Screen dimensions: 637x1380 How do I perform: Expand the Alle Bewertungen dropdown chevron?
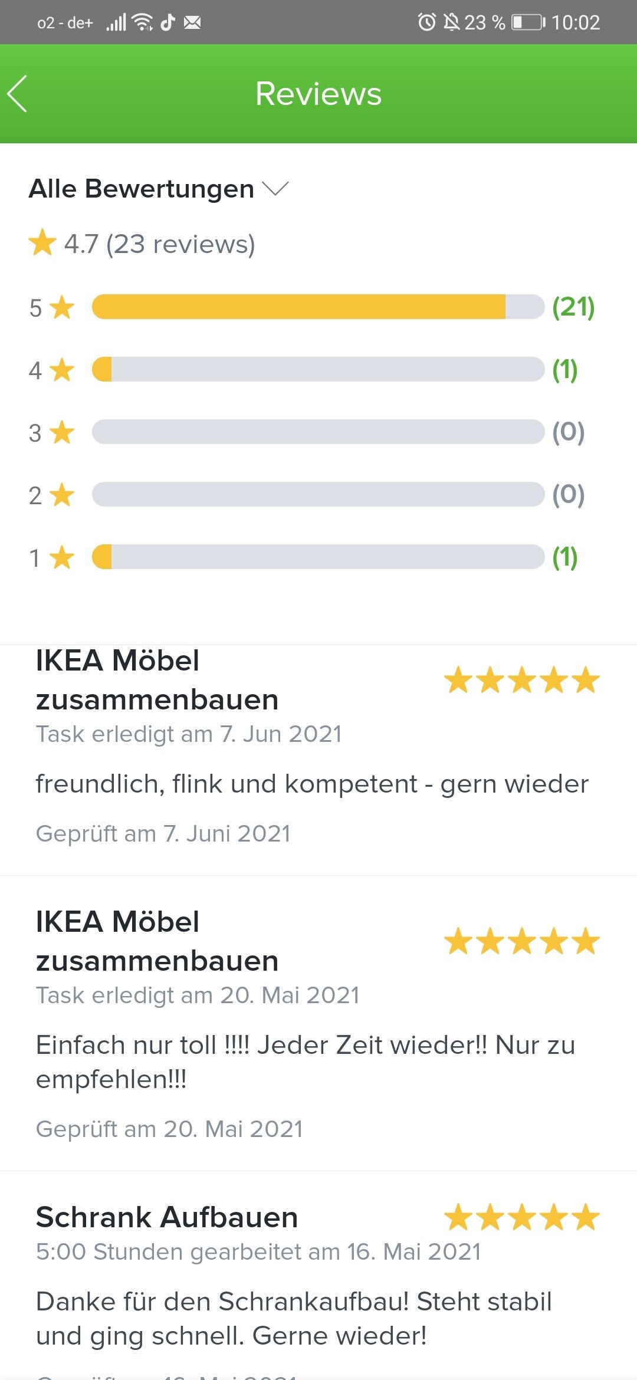(x=275, y=189)
